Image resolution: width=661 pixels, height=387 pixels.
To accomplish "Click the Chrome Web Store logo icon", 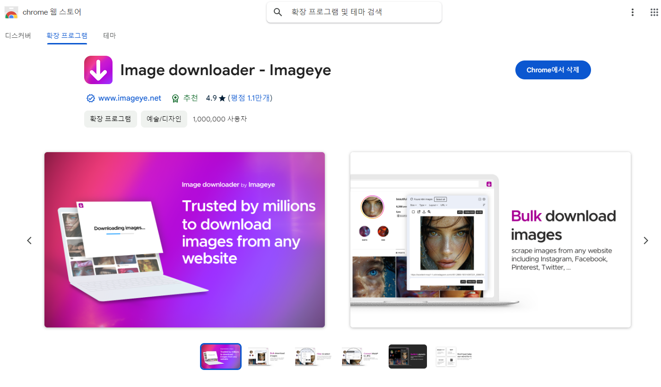I will [x=11, y=12].
